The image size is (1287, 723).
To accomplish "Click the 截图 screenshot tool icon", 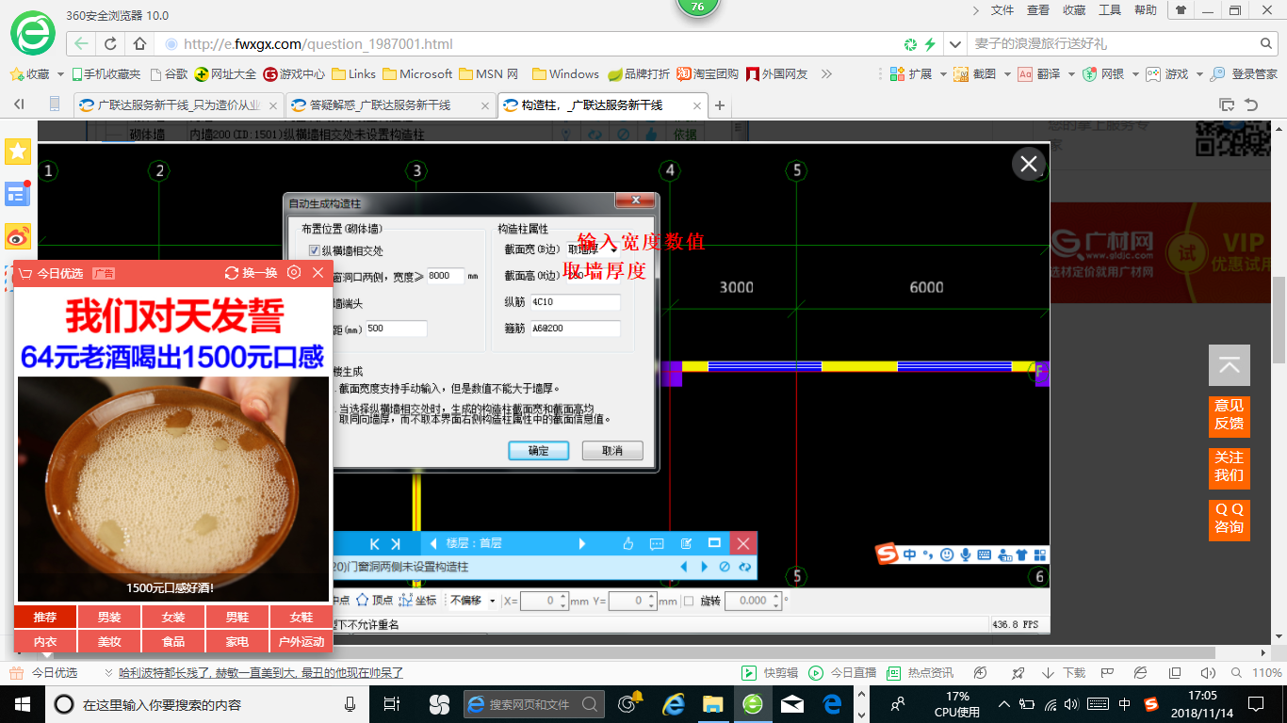I will [x=961, y=74].
